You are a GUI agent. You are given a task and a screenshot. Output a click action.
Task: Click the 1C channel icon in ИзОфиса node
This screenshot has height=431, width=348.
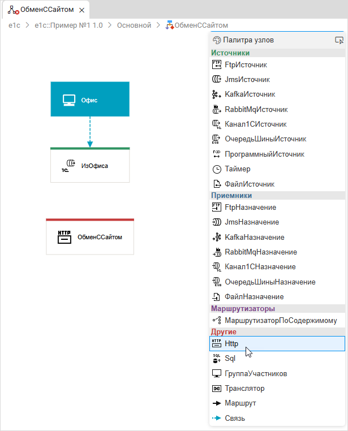(x=68, y=166)
